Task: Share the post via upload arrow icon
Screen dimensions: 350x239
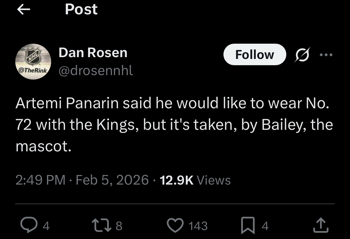Action: click(x=321, y=226)
